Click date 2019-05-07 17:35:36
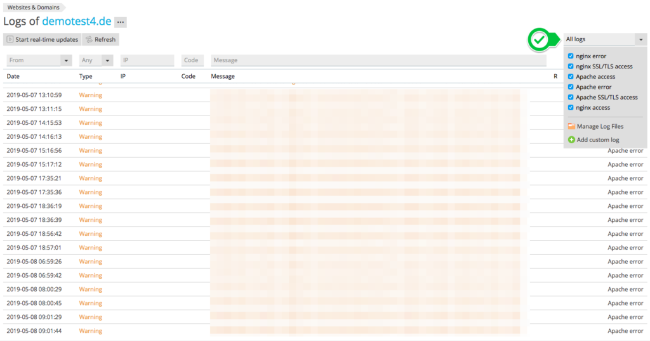Viewport: 650px width, 341px height. [34, 192]
